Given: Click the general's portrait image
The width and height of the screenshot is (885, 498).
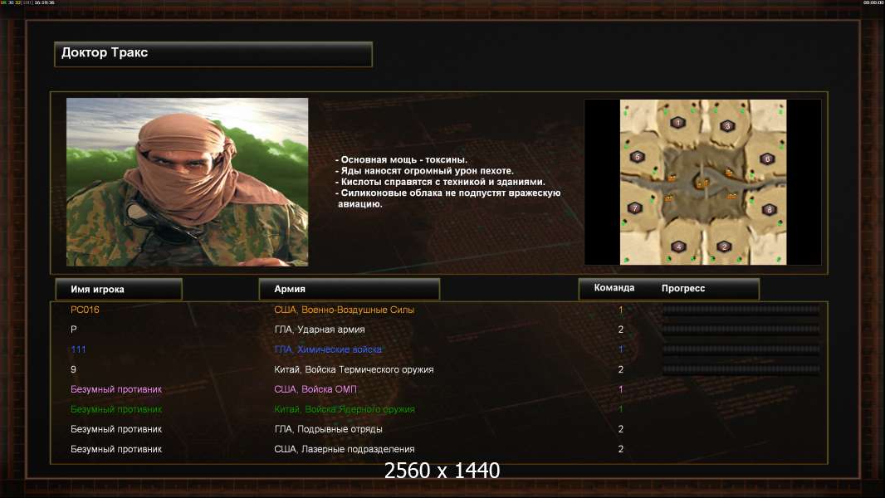Looking at the screenshot, I should click(188, 182).
